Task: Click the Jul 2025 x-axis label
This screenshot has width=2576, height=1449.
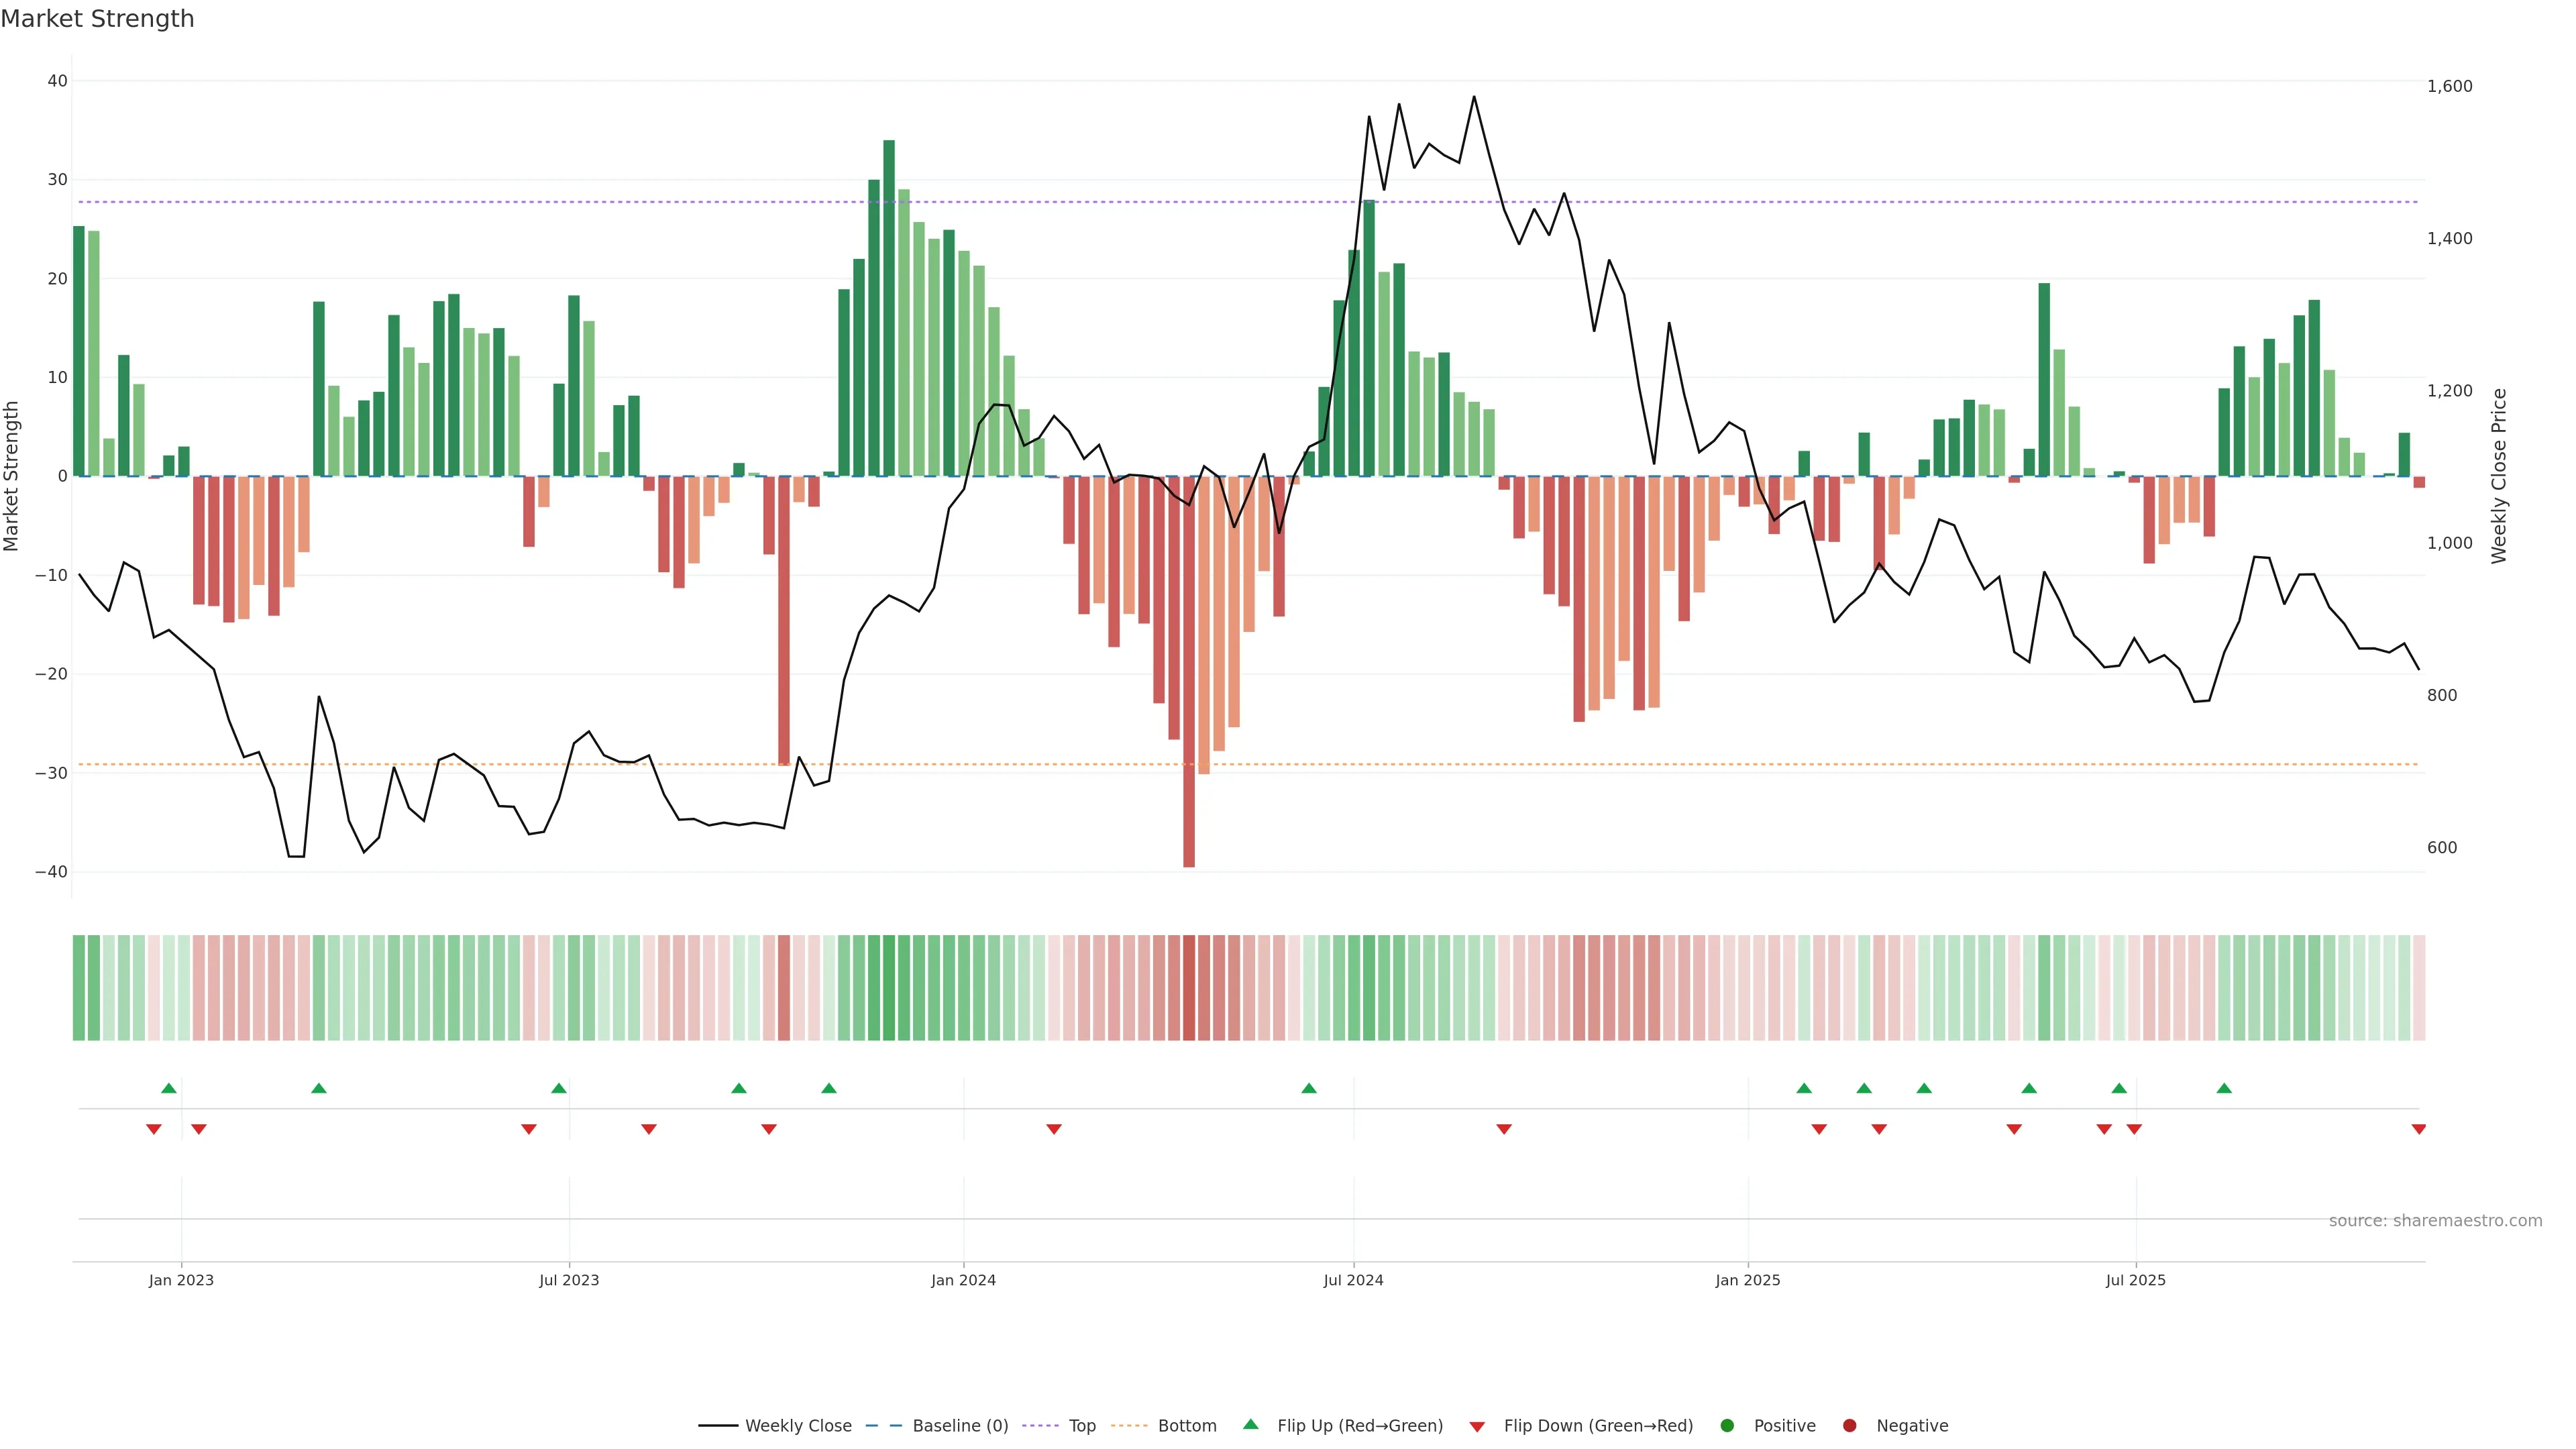Action: tap(2135, 1280)
